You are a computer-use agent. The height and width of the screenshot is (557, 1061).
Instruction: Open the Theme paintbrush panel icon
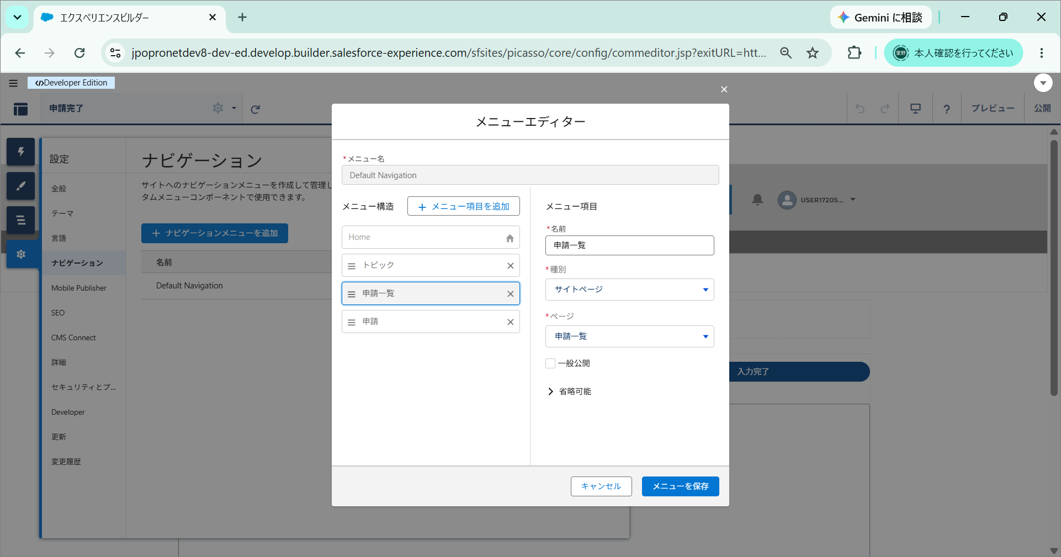pos(21,186)
